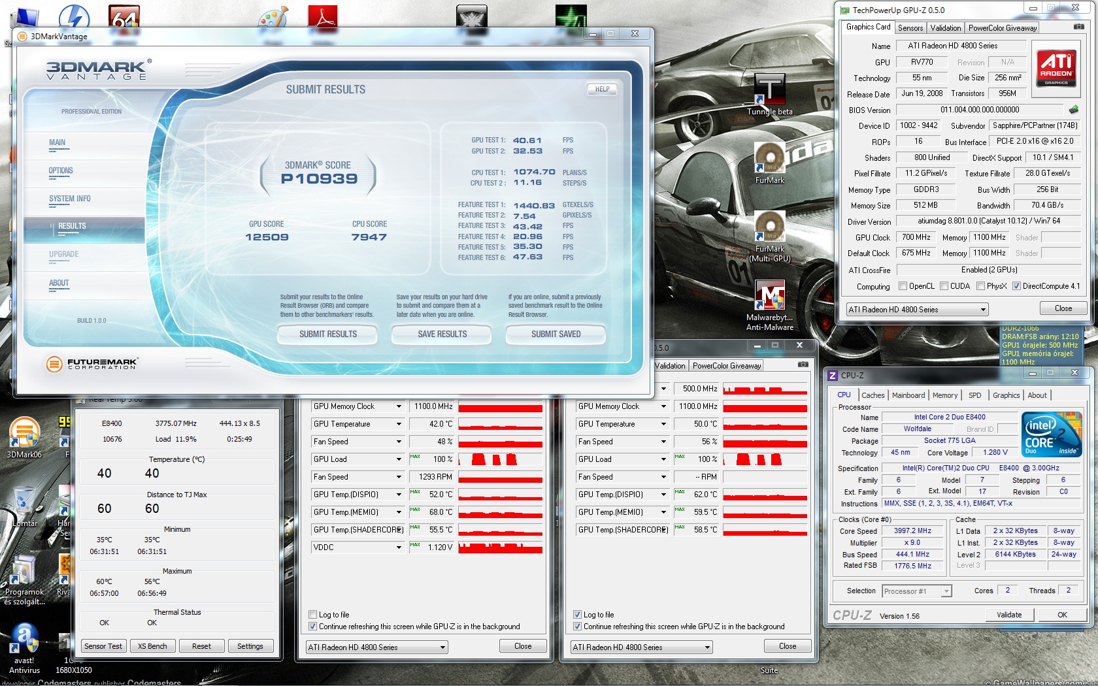Screen dimensions: 1098x686
Task: Open System Info in 3DMark Vantage sidebar
Action: coord(70,199)
